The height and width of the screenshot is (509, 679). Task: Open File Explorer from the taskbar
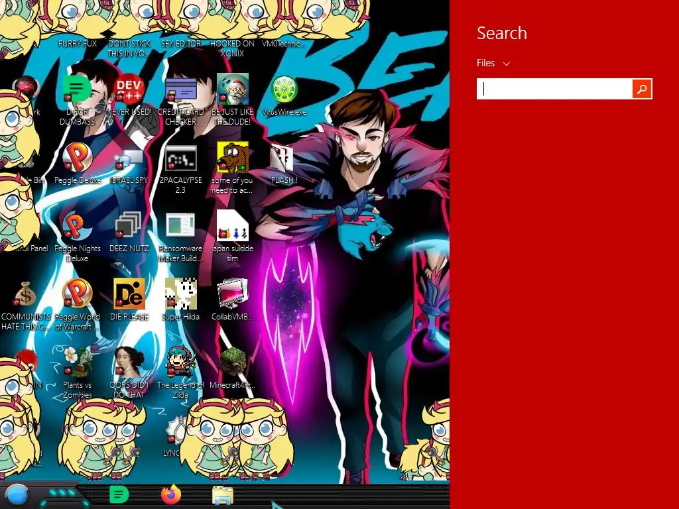223,496
